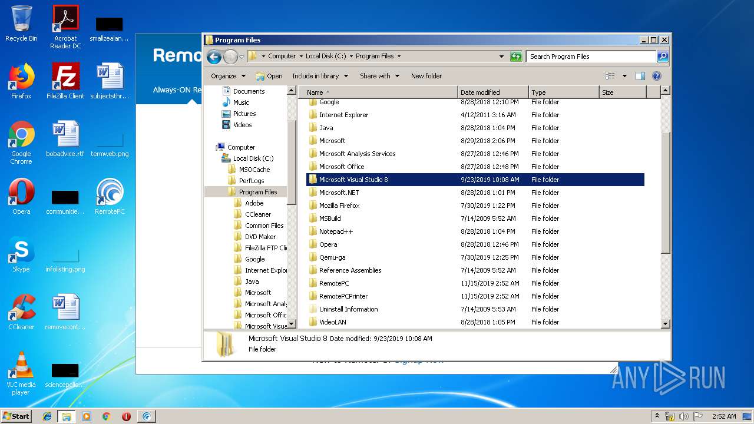Select Pictures in navigation pane
This screenshot has height=424, width=754.
[x=239, y=114]
